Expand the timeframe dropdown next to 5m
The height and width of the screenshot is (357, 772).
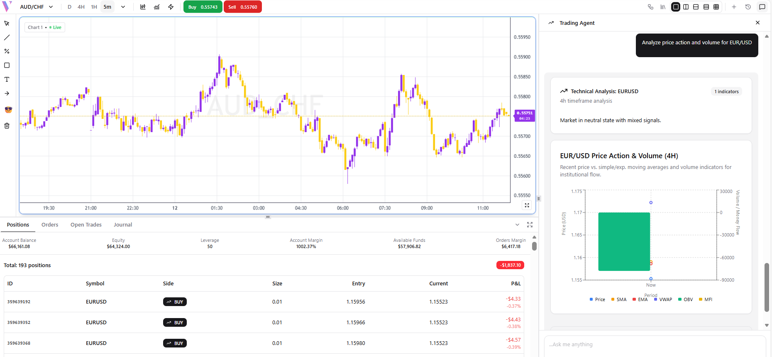coord(123,7)
